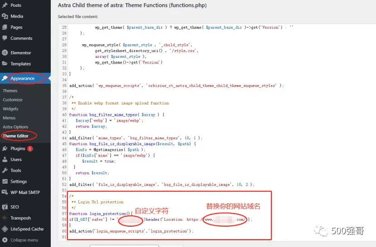Screen dimensions: 376x247
Task: Click line 52 add_filter file_is_displayable_image
Action: [x=162, y=185]
